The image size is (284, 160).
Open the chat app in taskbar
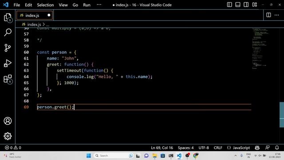(x=146, y=156)
